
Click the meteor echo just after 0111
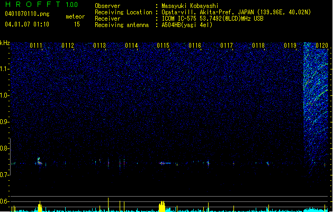(x=39, y=162)
